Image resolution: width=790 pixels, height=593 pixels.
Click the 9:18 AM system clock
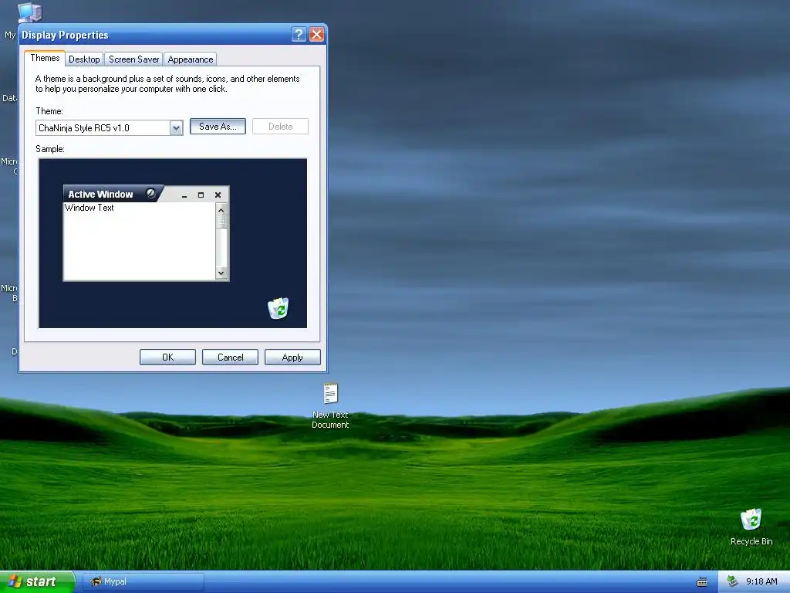click(761, 581)
